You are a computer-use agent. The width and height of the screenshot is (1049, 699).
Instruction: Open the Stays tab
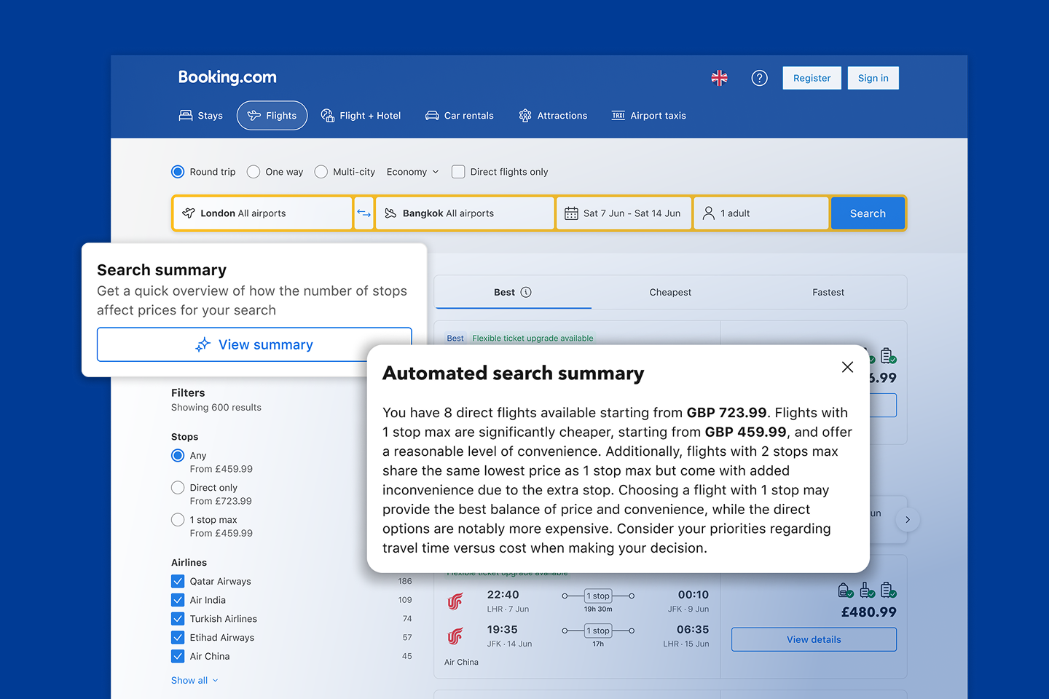201,116
